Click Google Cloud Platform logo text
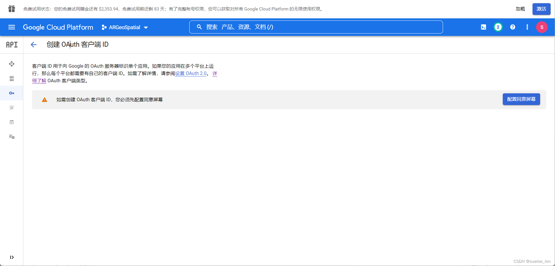 tap(58, 27)
